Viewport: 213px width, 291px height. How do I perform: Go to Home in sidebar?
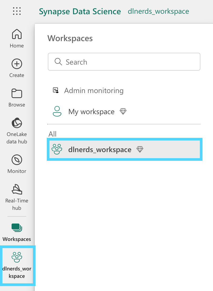[17, 38]
